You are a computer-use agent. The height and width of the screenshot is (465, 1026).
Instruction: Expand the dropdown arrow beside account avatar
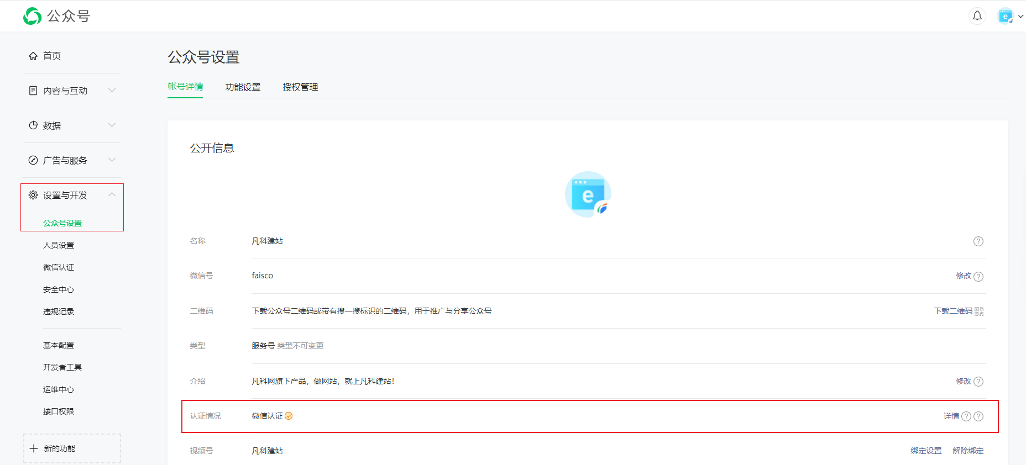pyautogui.click(x=1020, y=17)
